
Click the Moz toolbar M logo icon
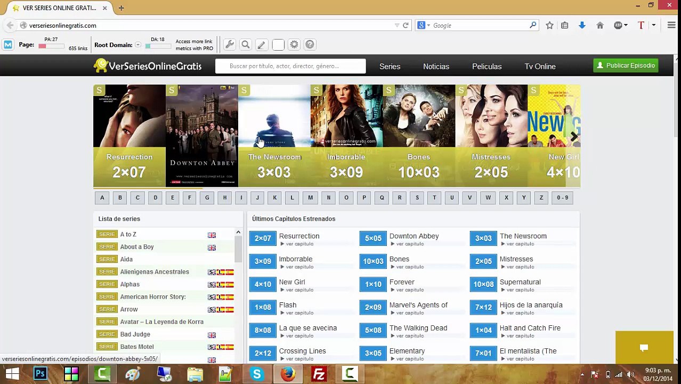pos(8,45)
